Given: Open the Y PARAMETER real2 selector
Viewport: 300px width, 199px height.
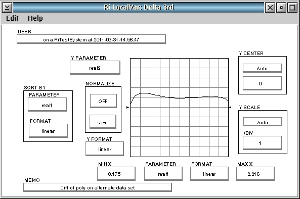Looking at the screenshot, I should pyautogui.click(x=95, y=68).
